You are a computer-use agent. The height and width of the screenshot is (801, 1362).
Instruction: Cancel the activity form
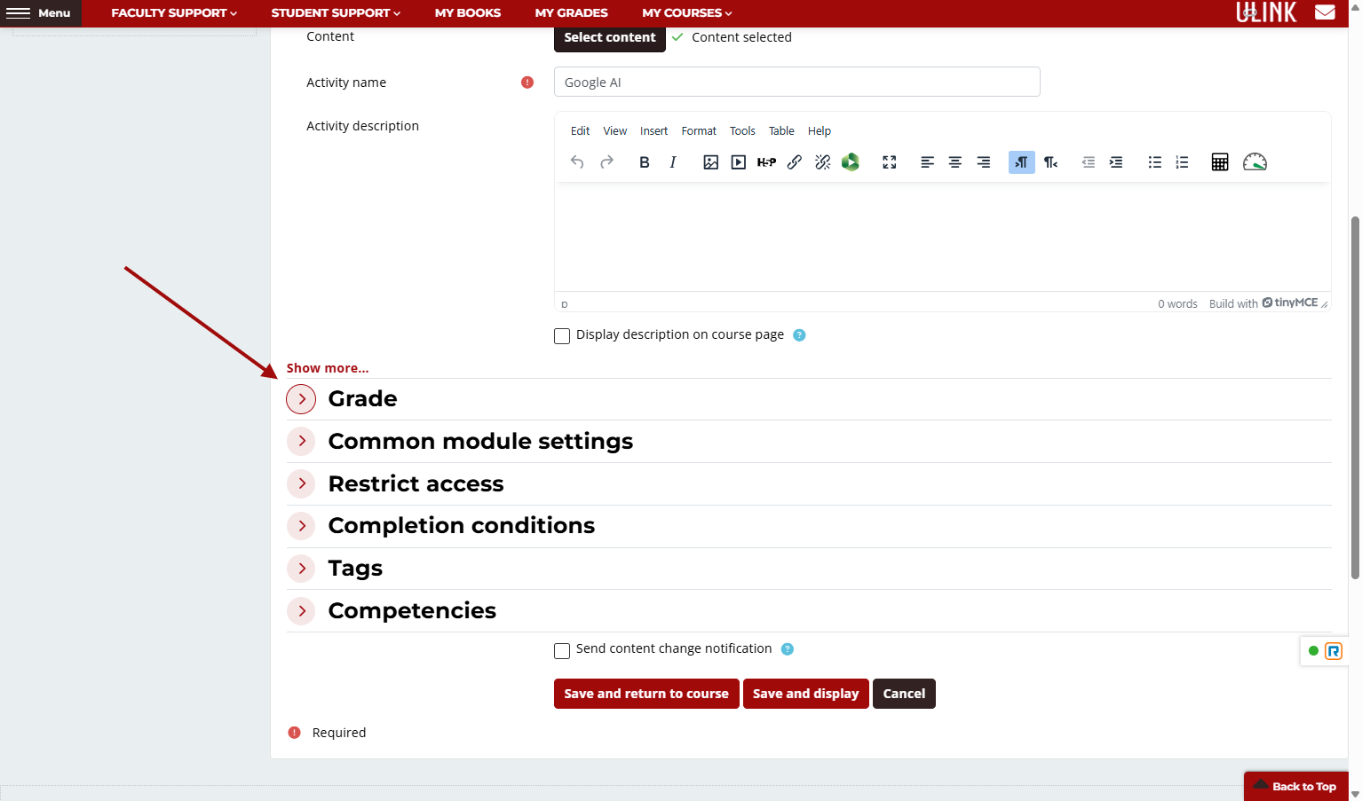point(904,694)
